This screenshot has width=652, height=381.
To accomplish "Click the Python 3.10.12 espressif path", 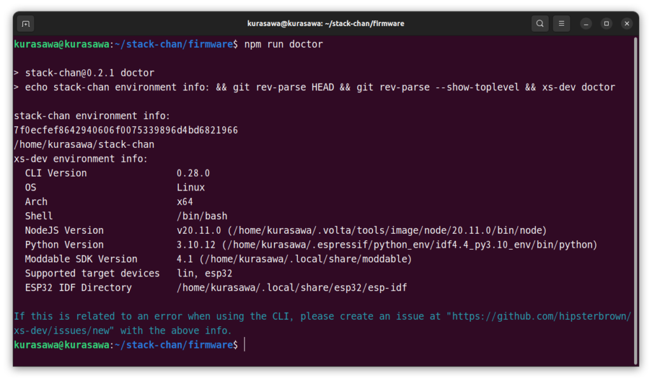I will pyautogui.click(x=386, y=245).
